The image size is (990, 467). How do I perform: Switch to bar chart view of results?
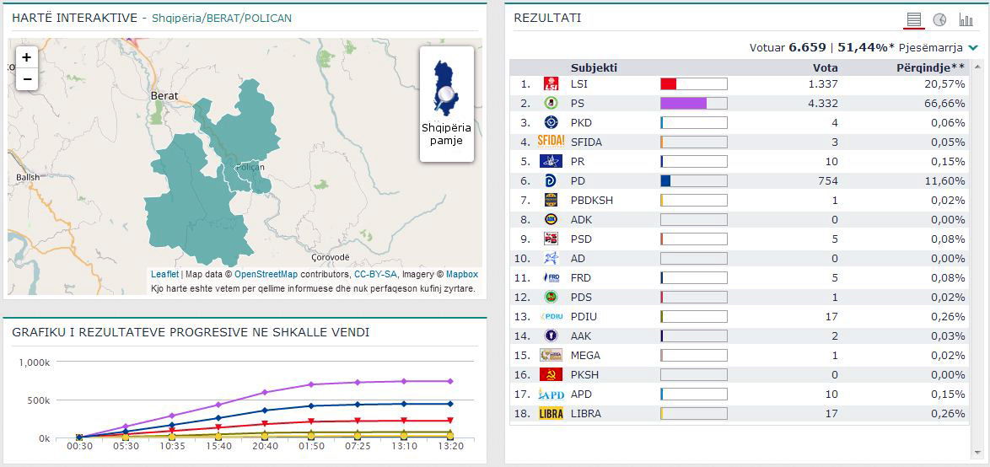pos(966,20)
